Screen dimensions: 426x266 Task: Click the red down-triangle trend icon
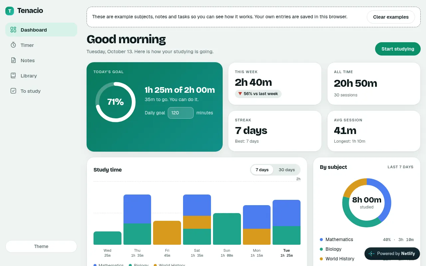240,94
